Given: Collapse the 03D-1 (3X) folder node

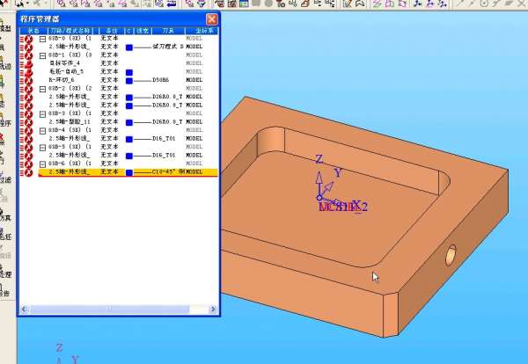Looking at the screenshot, I should click(42, 55).
